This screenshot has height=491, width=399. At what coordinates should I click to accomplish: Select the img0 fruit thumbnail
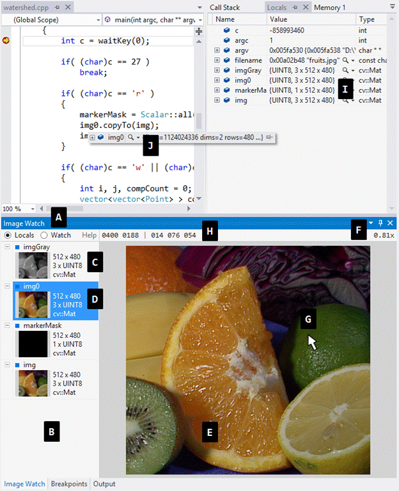33,305
